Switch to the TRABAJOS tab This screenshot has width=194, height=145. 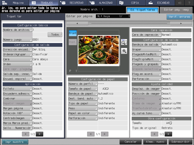[x=44, y=3]
